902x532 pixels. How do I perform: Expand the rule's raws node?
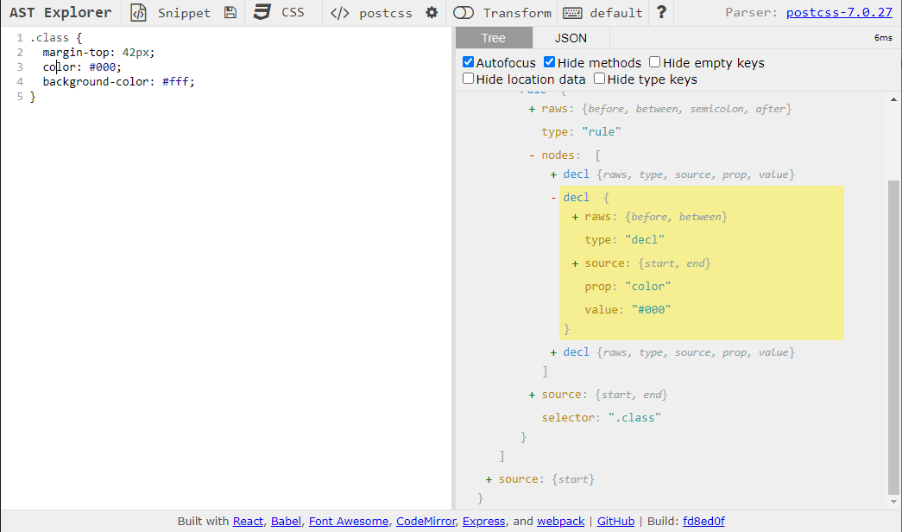532,109
